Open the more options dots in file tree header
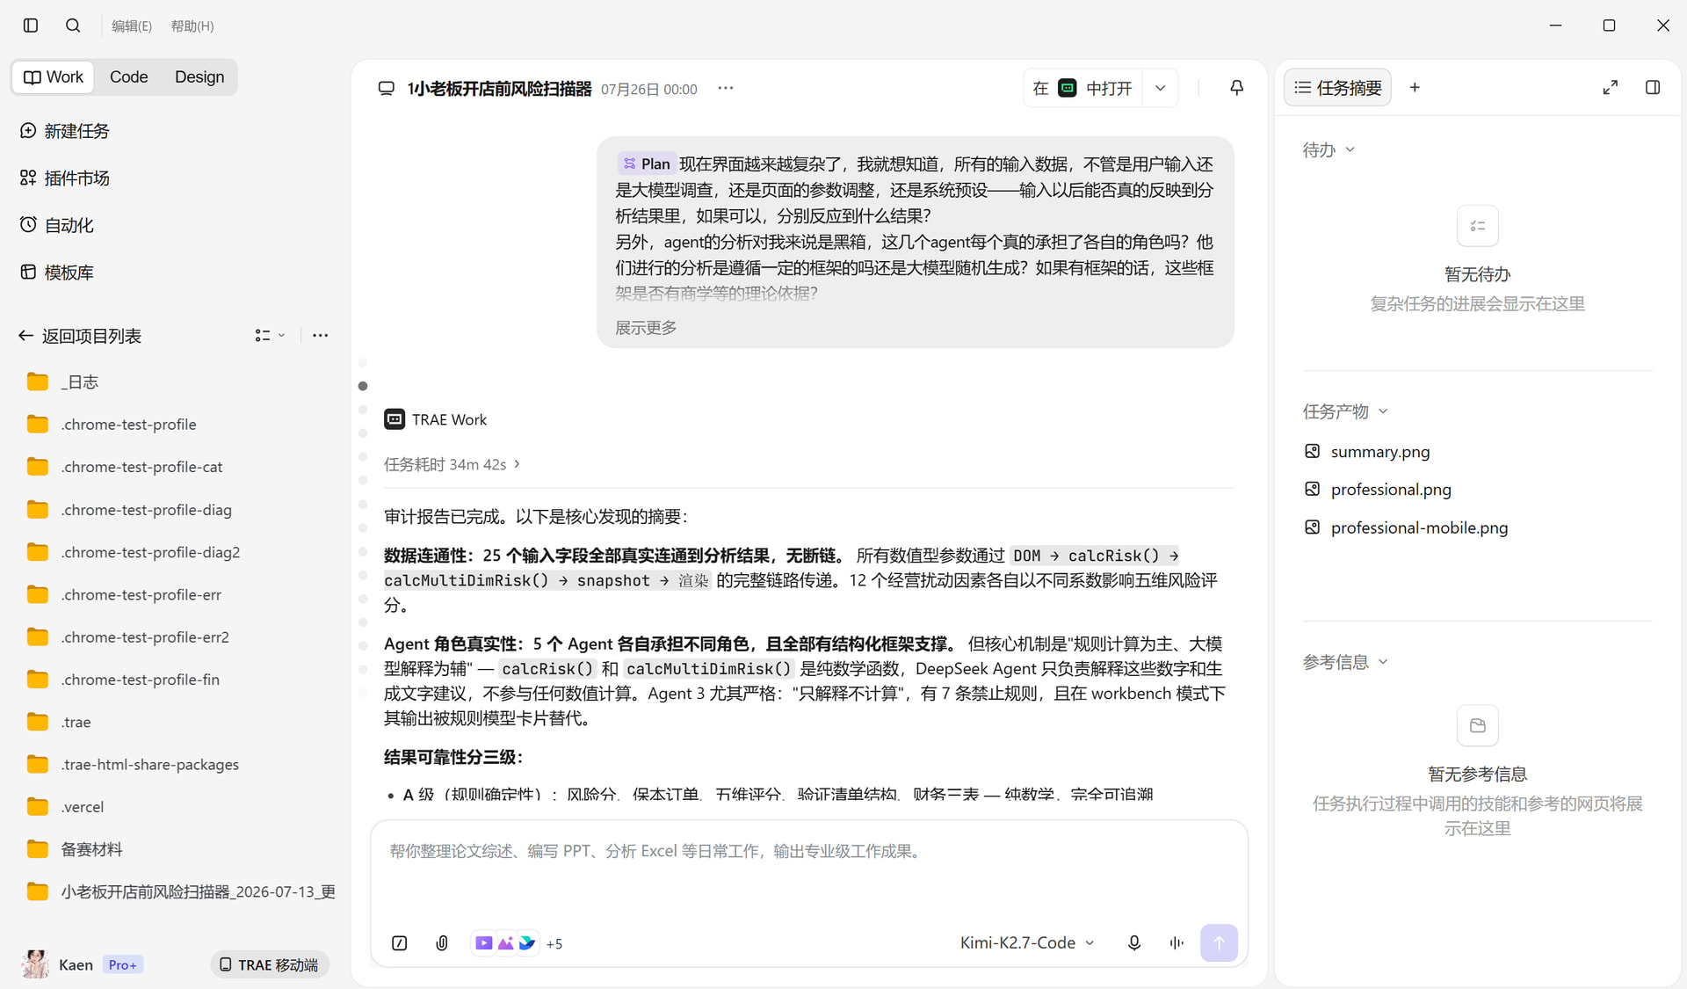The width and height of the screenshot is (1687, 989). (x=321, y=335)
